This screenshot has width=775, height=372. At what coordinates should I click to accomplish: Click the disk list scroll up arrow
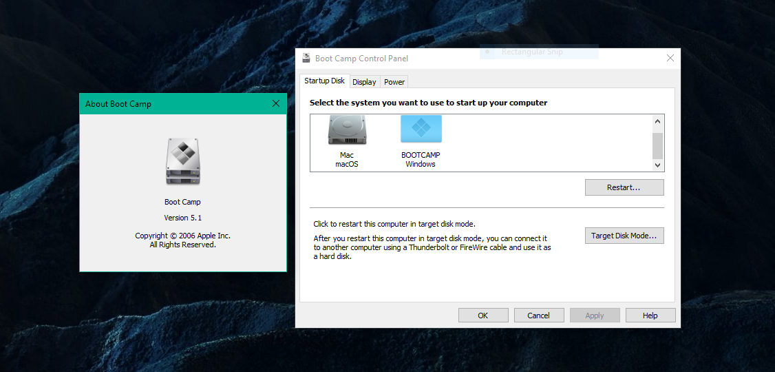(657, 121)
